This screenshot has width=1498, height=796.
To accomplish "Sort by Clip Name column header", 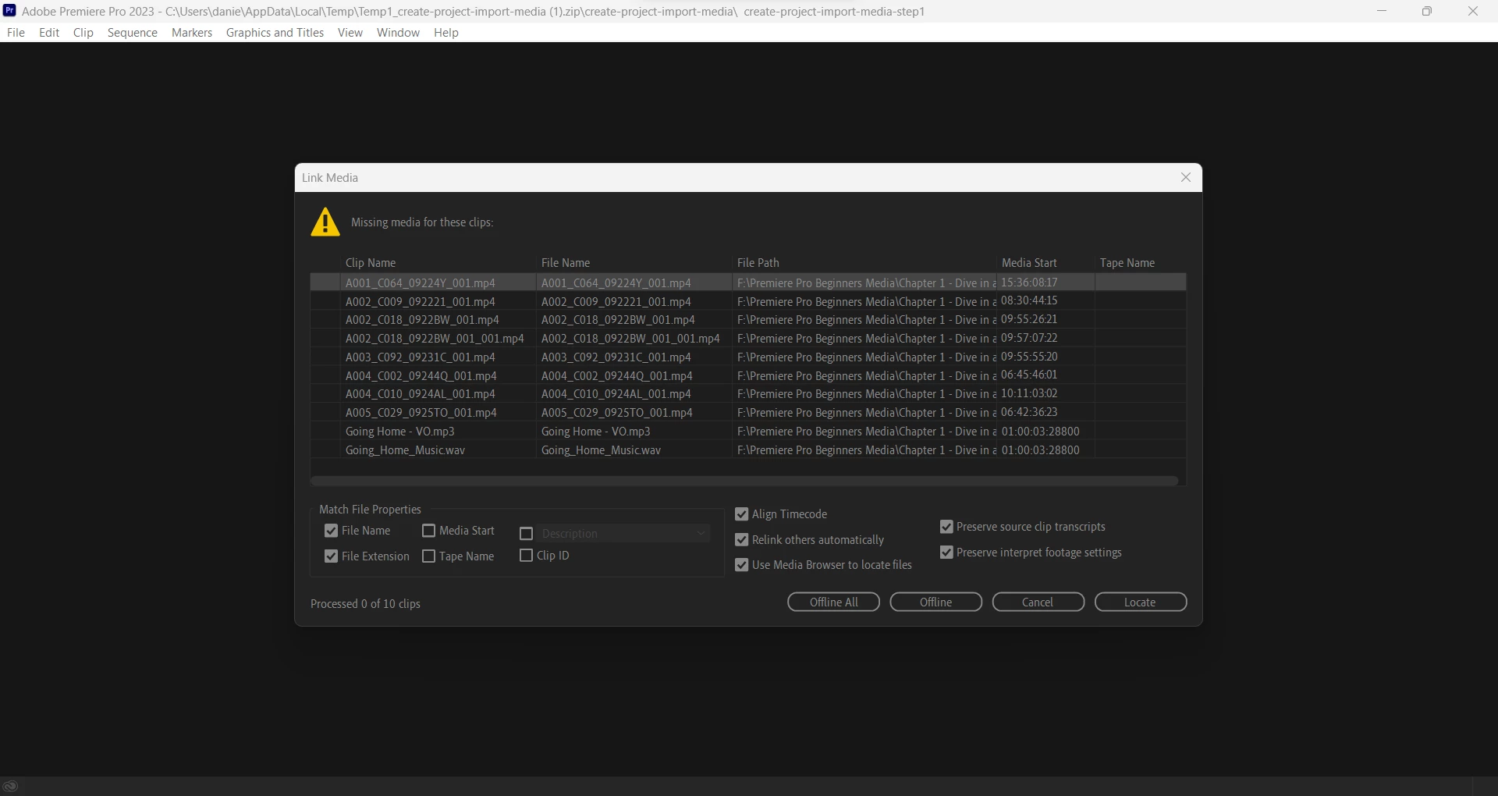I will [x=371, y=263].
